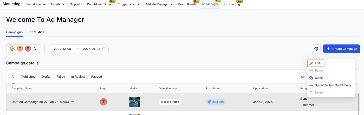Open Prospecting section

[232, 4]
